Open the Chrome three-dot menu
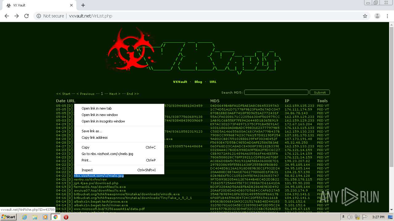Screen dimensions: 394x221 tap(388, 16)
